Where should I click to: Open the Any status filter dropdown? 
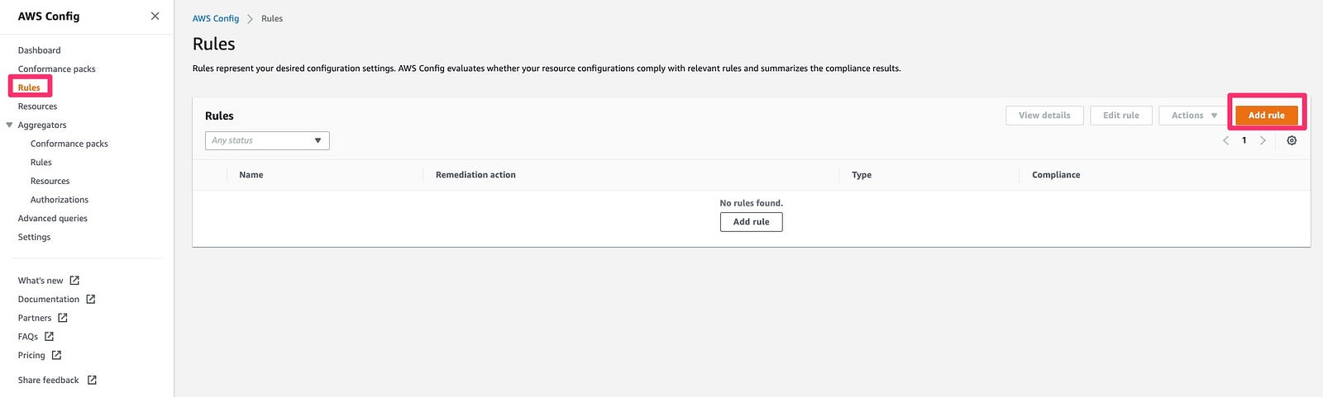(267, 140)
